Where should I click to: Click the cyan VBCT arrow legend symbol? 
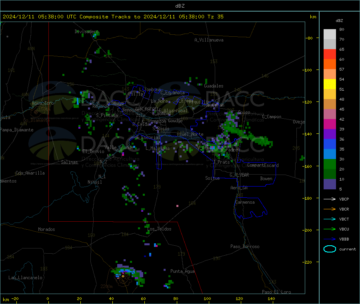tap(330, 219)
